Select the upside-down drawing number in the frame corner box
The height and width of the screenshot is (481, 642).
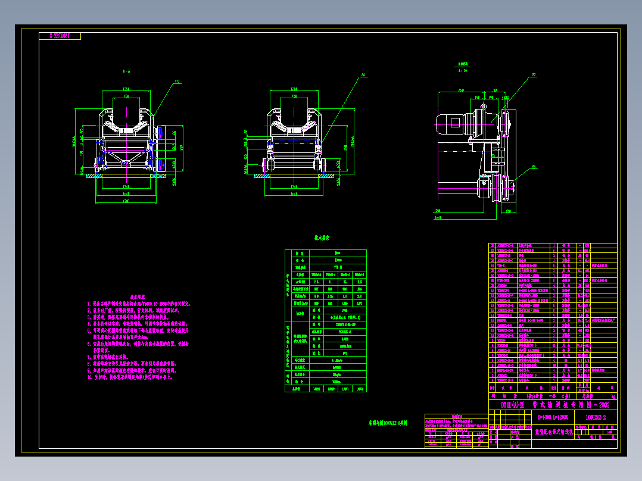click(x=60, y=36)
